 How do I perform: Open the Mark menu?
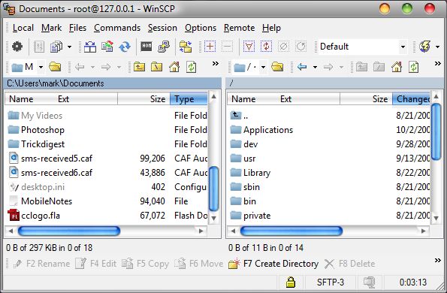[x=51, y=28]
